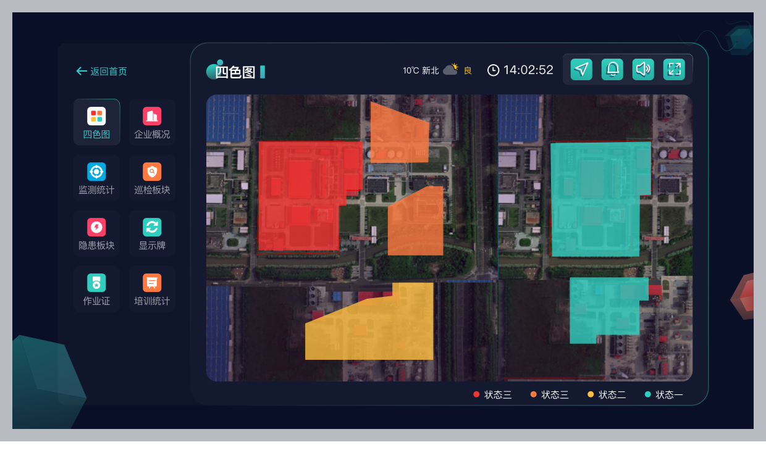The width and height of the screenshot is (766, 466).
Task: Open the 企业概况 section
Action: (x=152, y=122)
